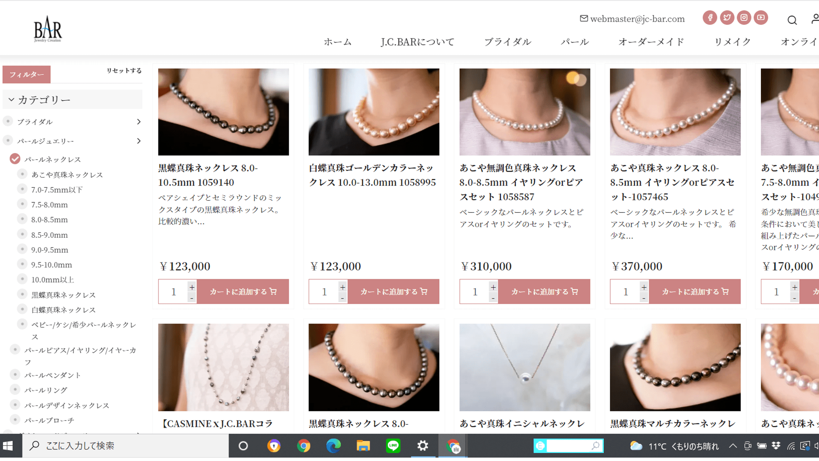Open the 黒蝶真珠マルチカラーネックレス product title

pyautogui.click(x=673, y=423)
